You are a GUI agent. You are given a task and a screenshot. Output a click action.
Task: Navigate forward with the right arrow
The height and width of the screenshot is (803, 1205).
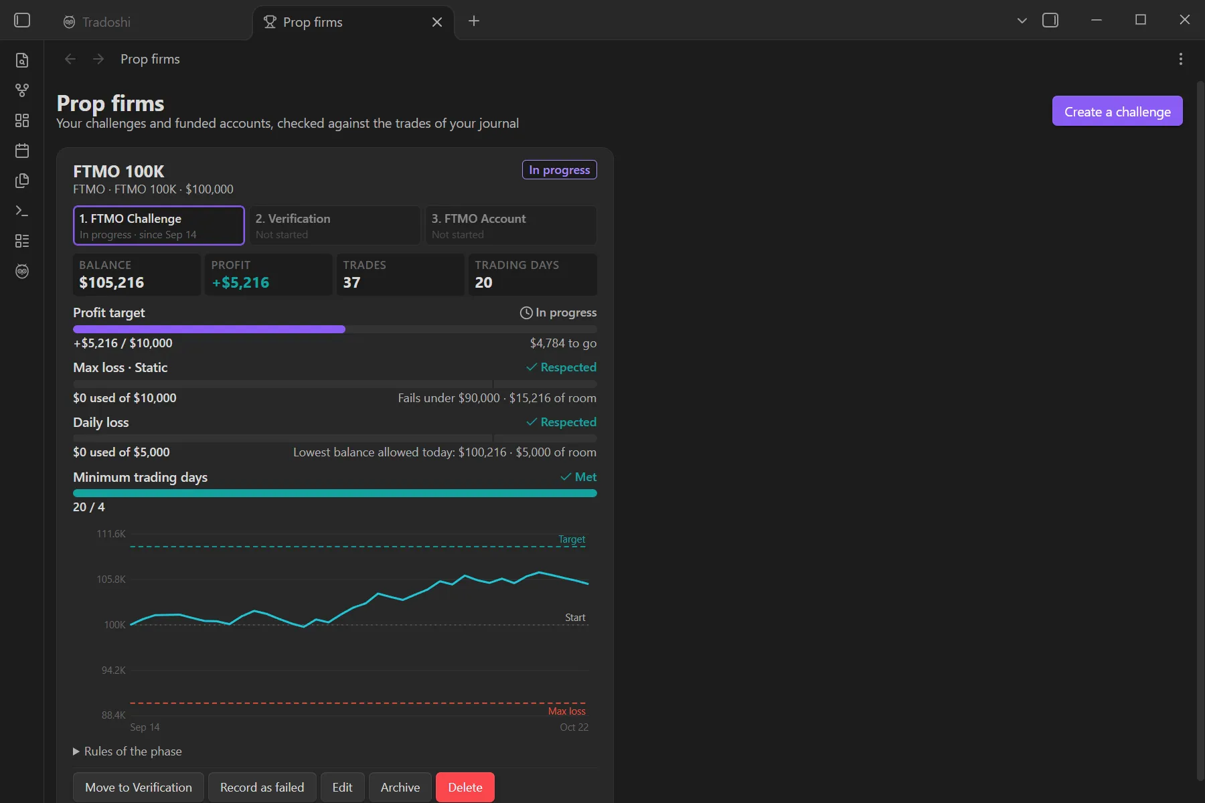pyautogui.click(x=98, y=59)
